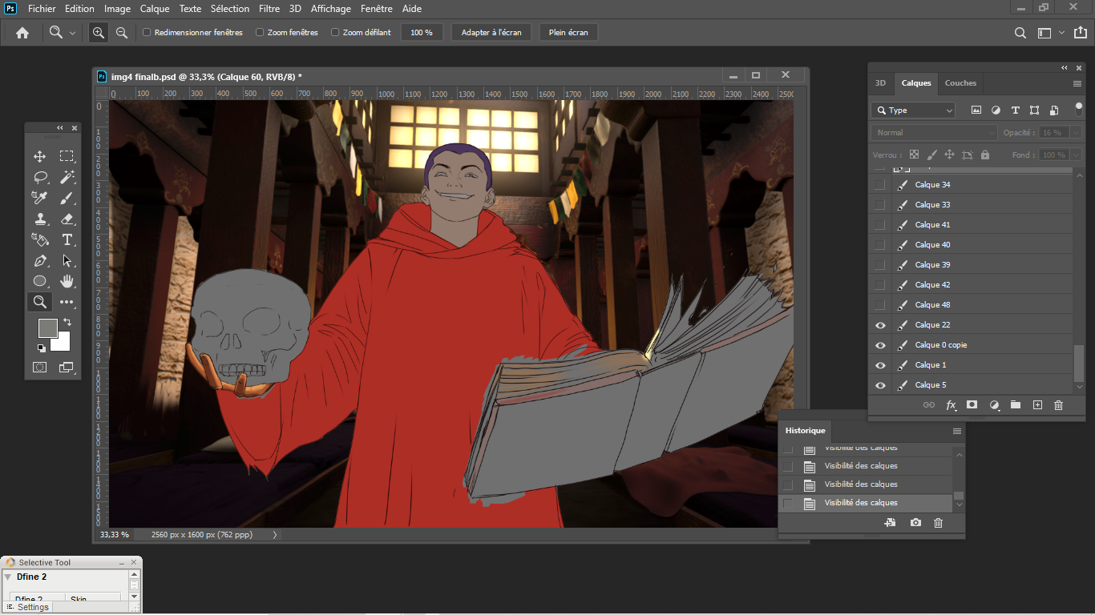Create a new layer group folder
This screenshot has height=615, width=1095.
1016,405
